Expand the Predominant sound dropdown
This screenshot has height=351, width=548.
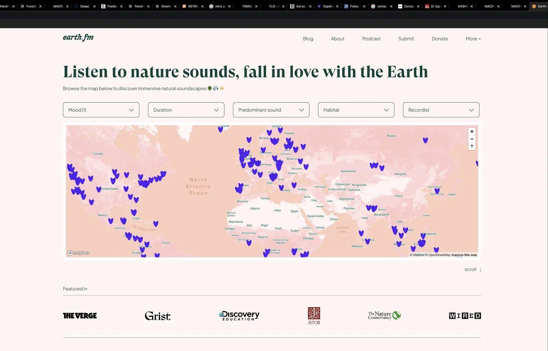coord(271,110)
